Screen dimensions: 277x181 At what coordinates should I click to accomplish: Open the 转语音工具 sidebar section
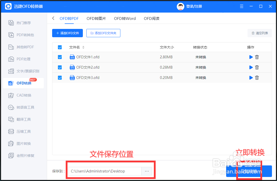[21, 107]
